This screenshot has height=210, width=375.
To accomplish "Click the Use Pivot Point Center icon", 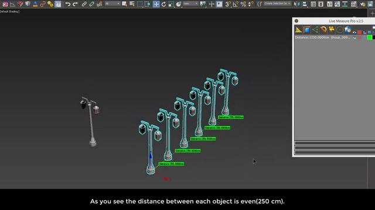I will click(x=203, y=4).
